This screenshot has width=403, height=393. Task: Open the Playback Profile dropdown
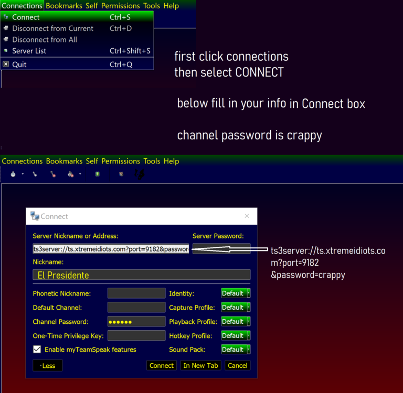(x=236, y=321)
